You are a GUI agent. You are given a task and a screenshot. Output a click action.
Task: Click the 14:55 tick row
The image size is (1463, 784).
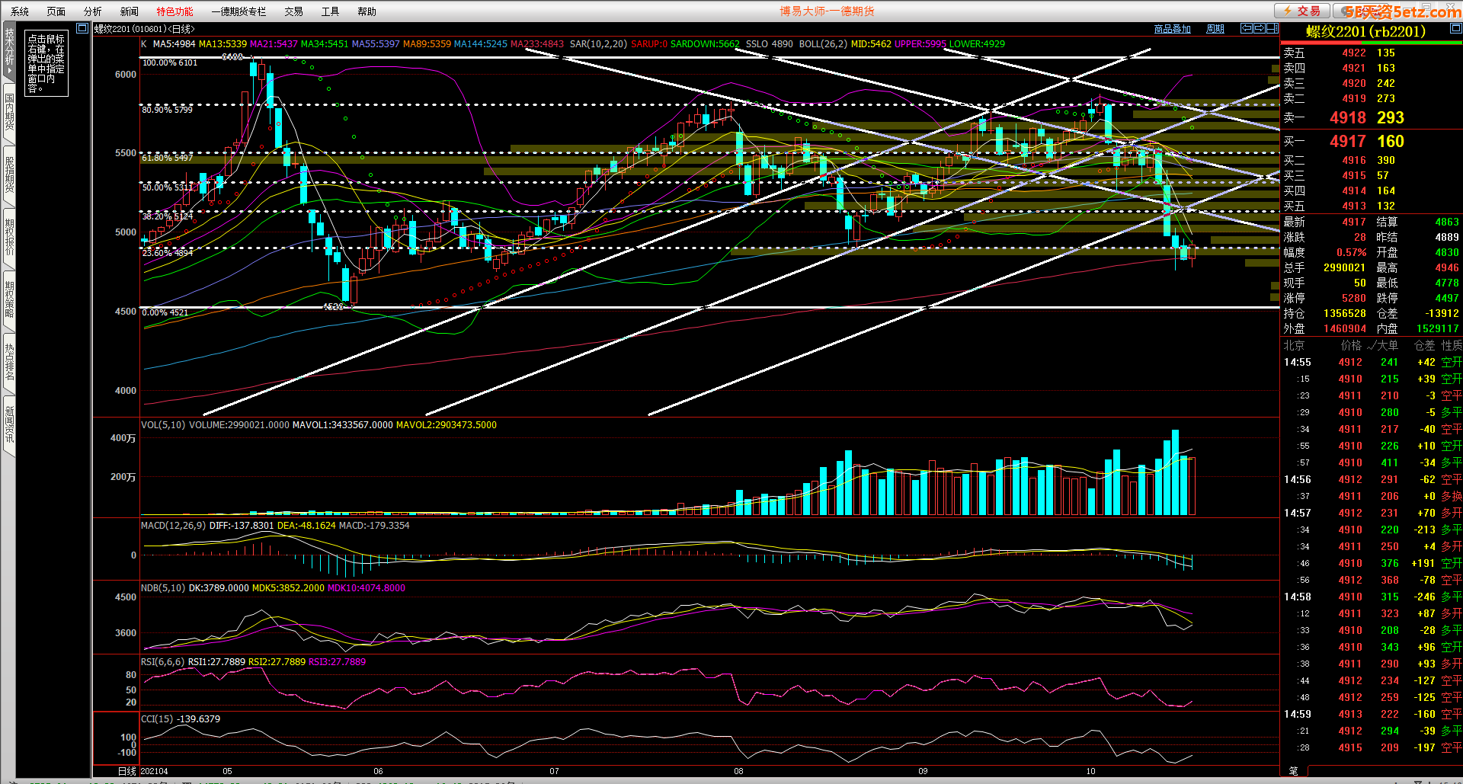click(x=1372, y=362)
